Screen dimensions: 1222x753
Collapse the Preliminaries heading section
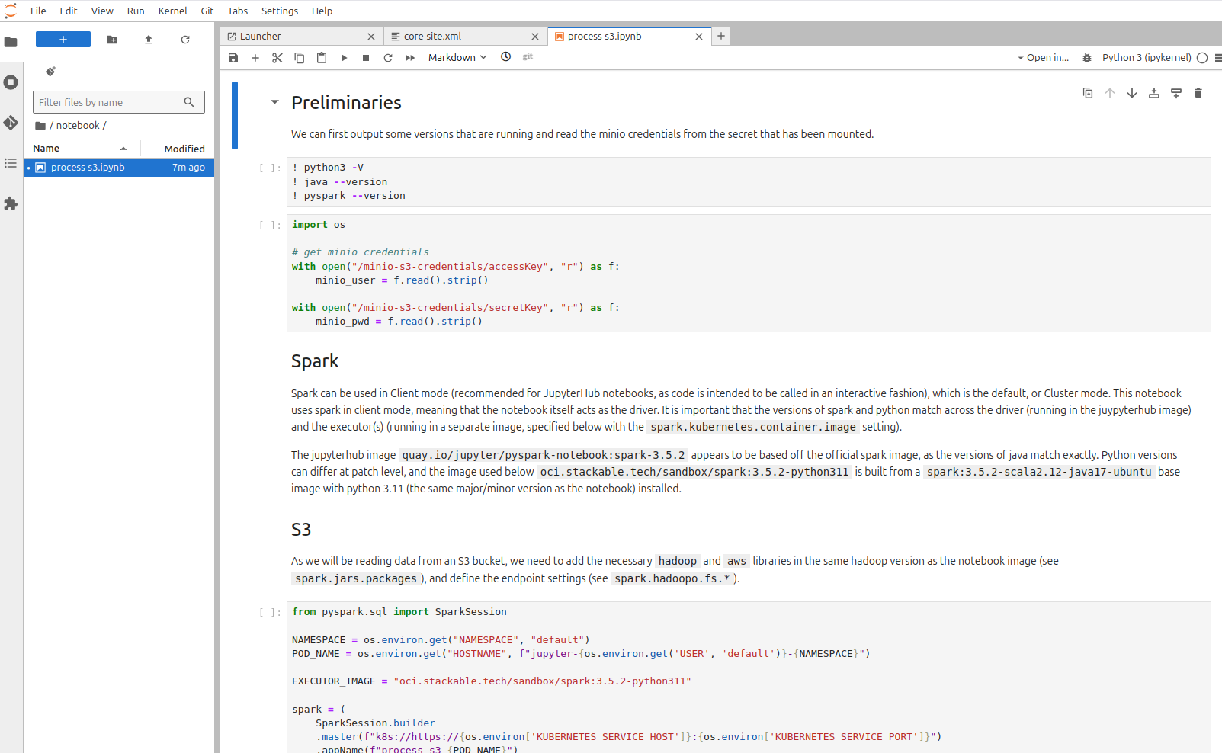point(274,102)
